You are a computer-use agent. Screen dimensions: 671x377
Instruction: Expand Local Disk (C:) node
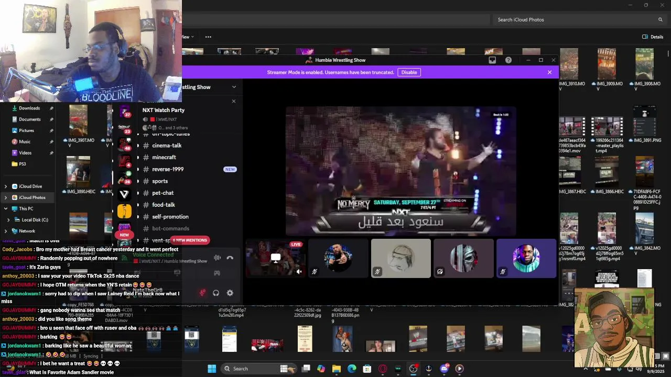[x=8, y=220]
